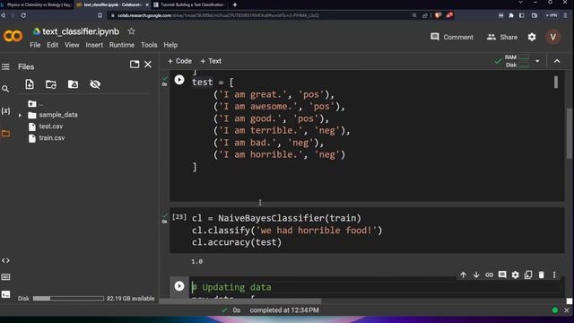
Task: Open Command palette sidebar icon
Action: 5,277
